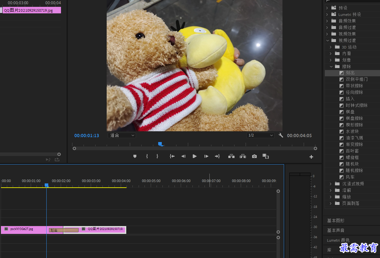The image size is (380, 258).
Task: Expand the Lumetri 预设 folder
Action: click(327, 15)
